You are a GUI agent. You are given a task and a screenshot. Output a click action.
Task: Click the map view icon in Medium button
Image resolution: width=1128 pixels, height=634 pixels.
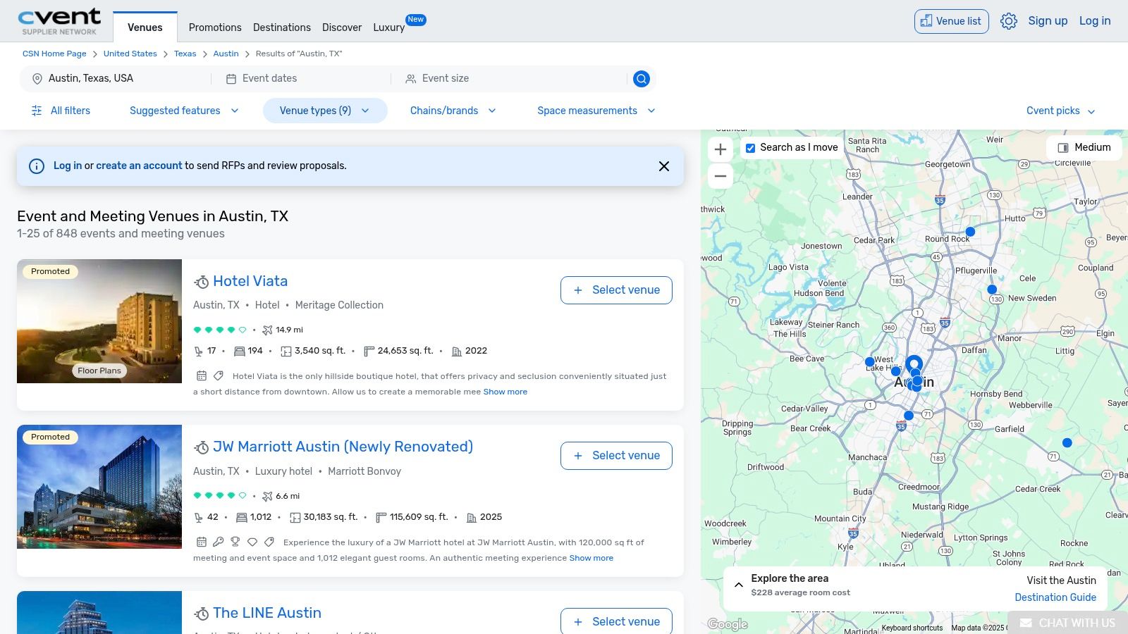tap(1062, 148)
